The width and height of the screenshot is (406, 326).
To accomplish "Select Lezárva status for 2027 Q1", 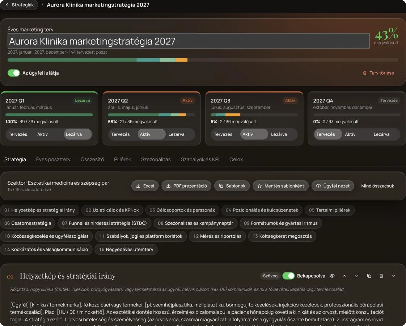I will [x=78, y=134].
